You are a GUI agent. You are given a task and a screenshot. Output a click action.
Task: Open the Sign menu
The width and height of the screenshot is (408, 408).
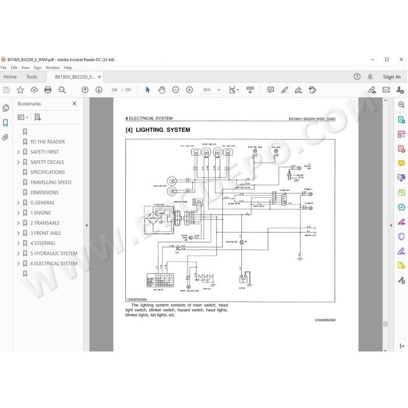tap(37, 68)
